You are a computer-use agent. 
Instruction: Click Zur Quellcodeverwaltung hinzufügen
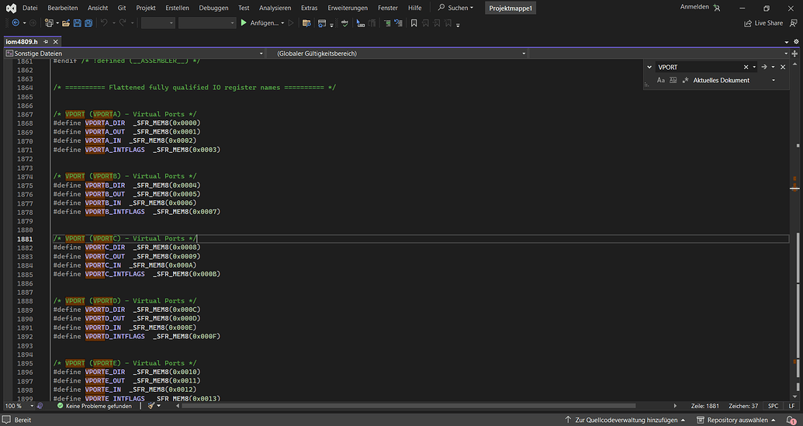point(625,420)
